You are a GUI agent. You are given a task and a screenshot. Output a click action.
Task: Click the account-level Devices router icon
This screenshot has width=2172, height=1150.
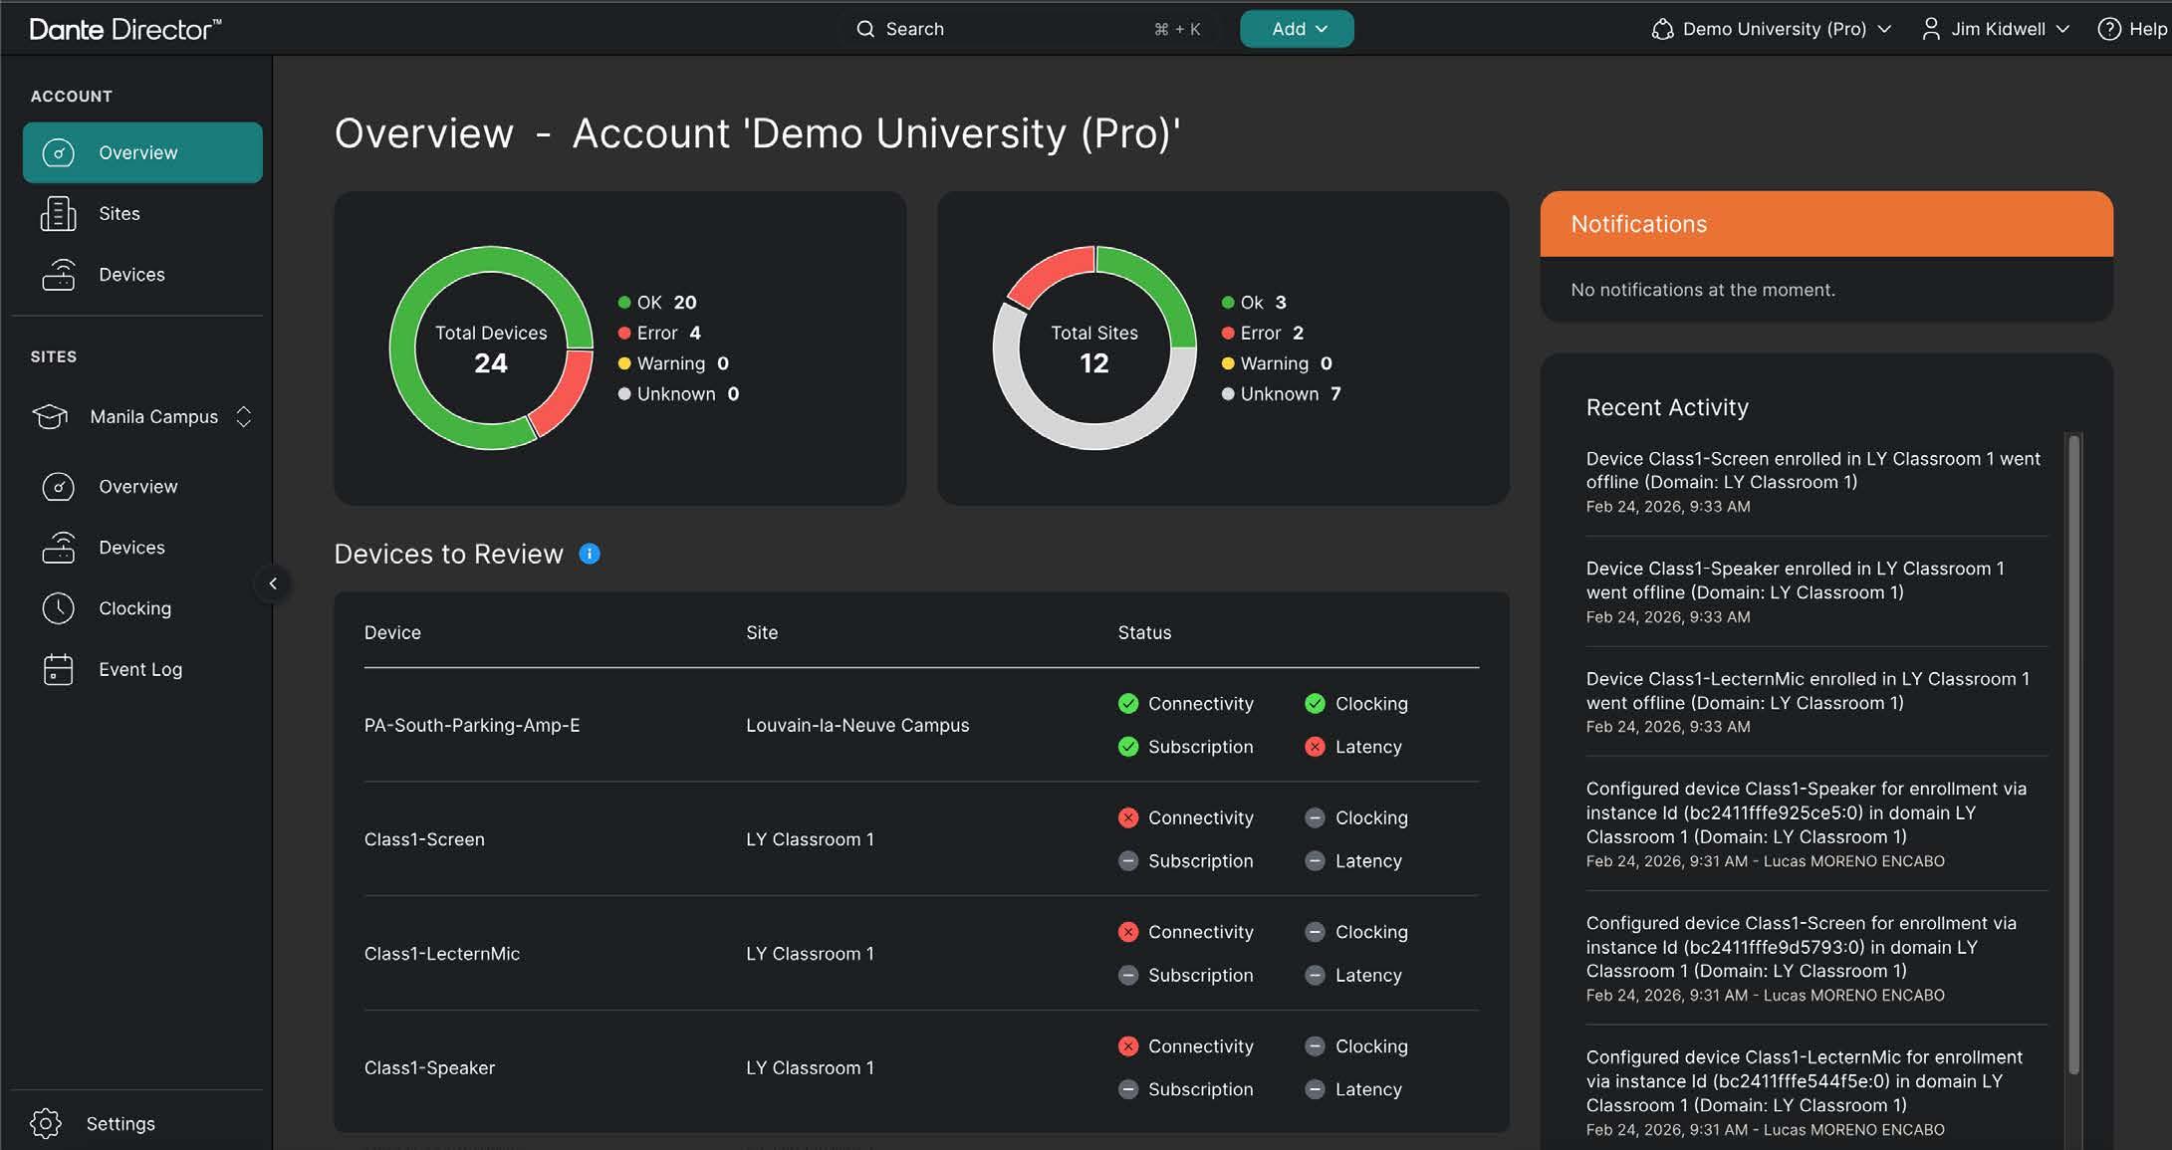pyautogui.click(x=58, y=275)
